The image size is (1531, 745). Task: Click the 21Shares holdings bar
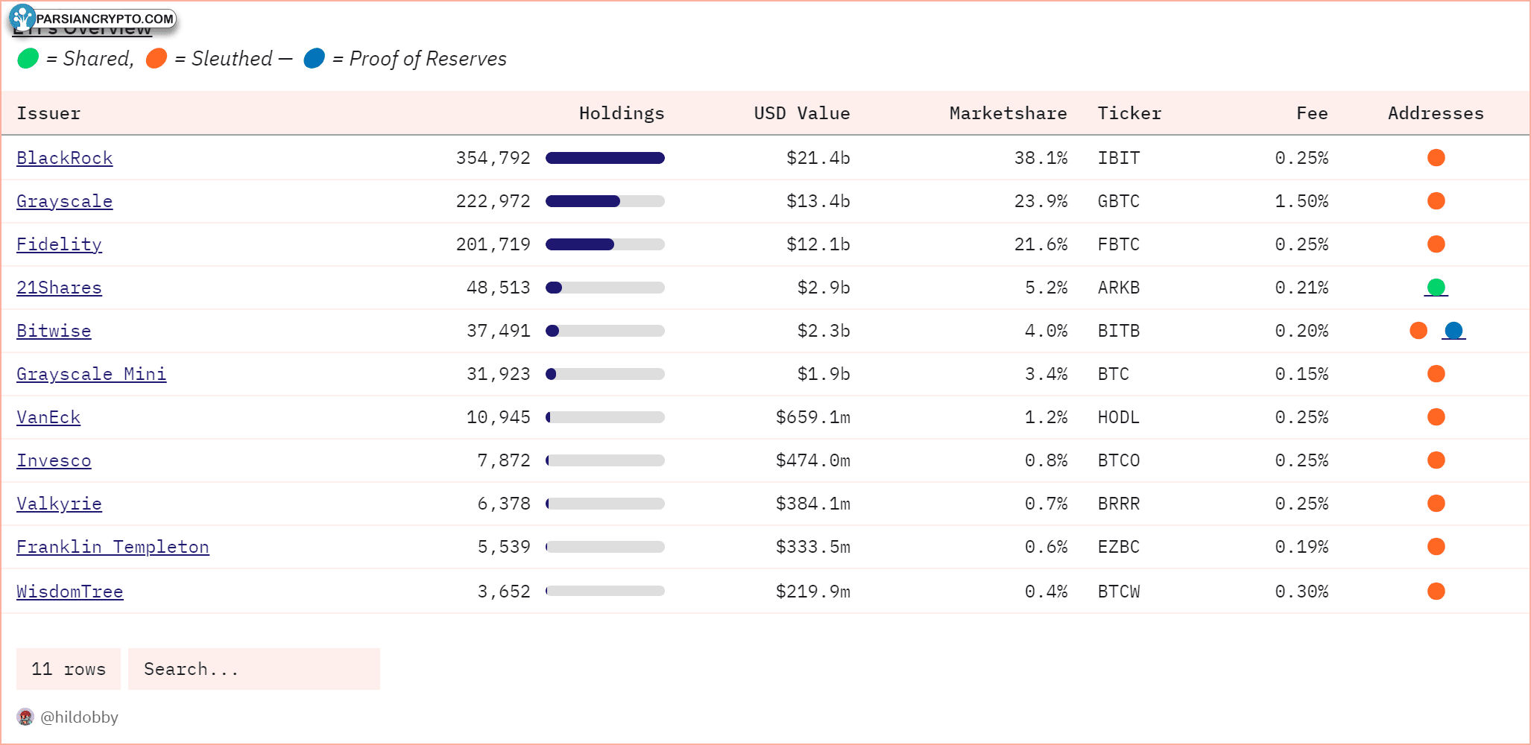(605, 288)
